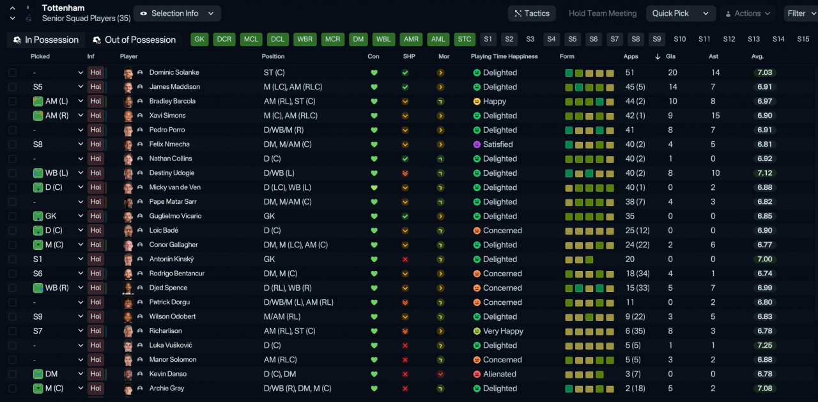Click Antonin Kinský's red sharpness cross icon
Viewport: 818px width, 402px height.
(405, 259)
